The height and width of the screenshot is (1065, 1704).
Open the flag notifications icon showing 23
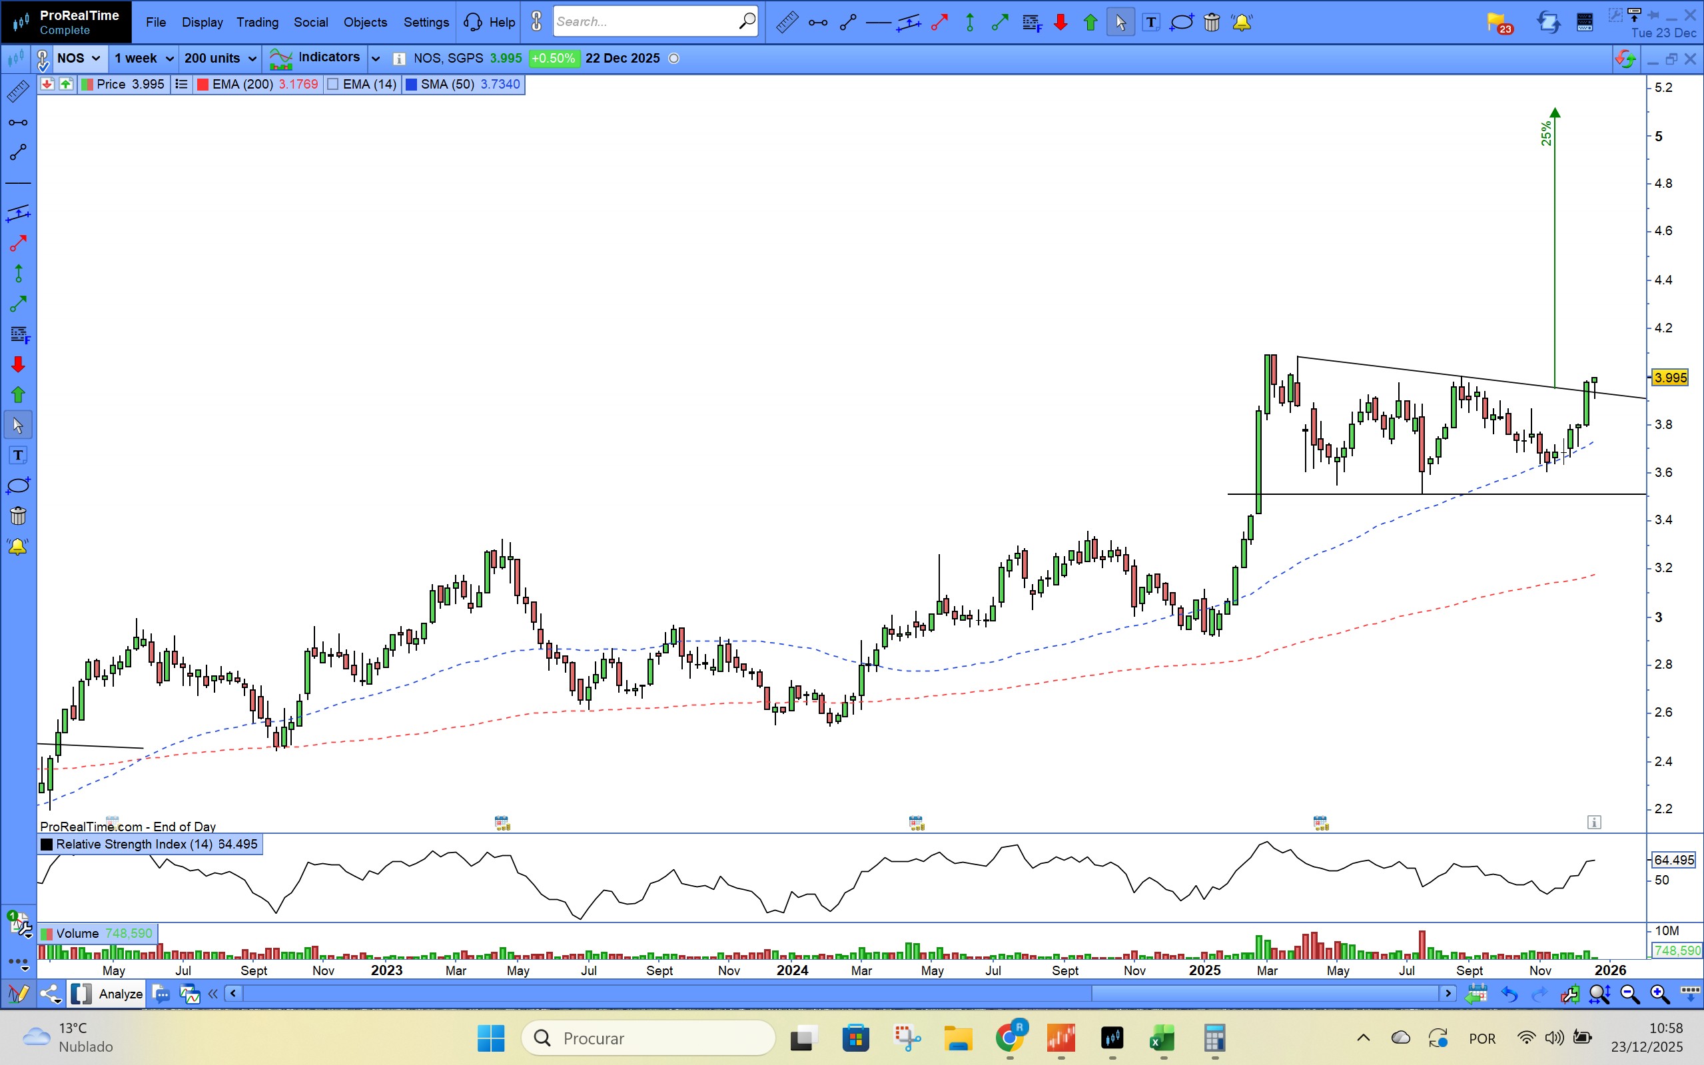pyautogui.click(x=1498, y=23)
